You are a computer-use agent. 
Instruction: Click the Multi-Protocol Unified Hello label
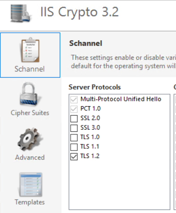[121, 99]
